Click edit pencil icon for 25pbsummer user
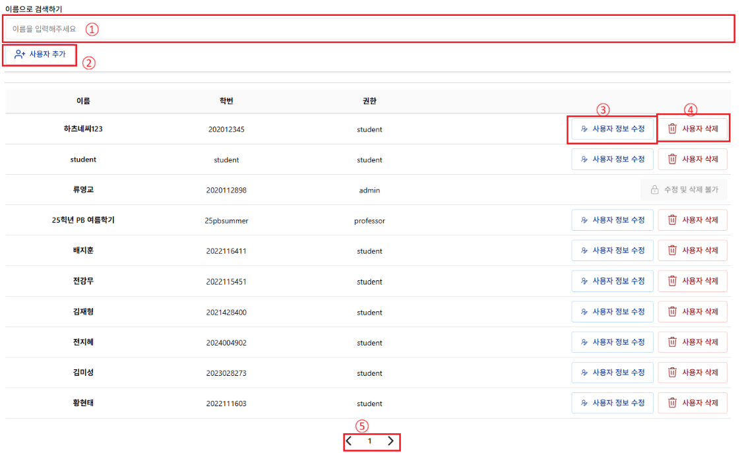742x453 pixels. [x=584, y=220]
